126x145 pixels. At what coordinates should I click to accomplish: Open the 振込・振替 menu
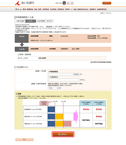point(38,9)
